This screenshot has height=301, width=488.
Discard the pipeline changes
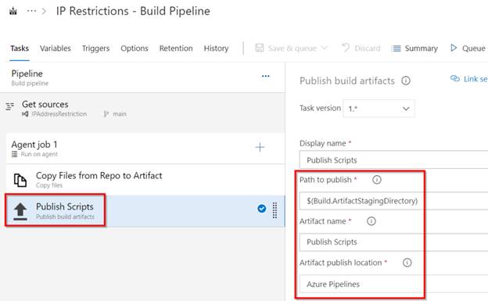click(x=368, y=48)
